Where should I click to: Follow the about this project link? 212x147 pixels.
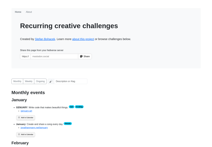(x=83, y=39)
